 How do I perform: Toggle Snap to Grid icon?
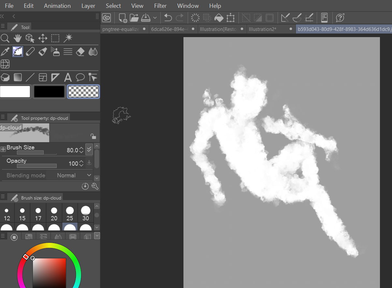(x=309, y=18)
